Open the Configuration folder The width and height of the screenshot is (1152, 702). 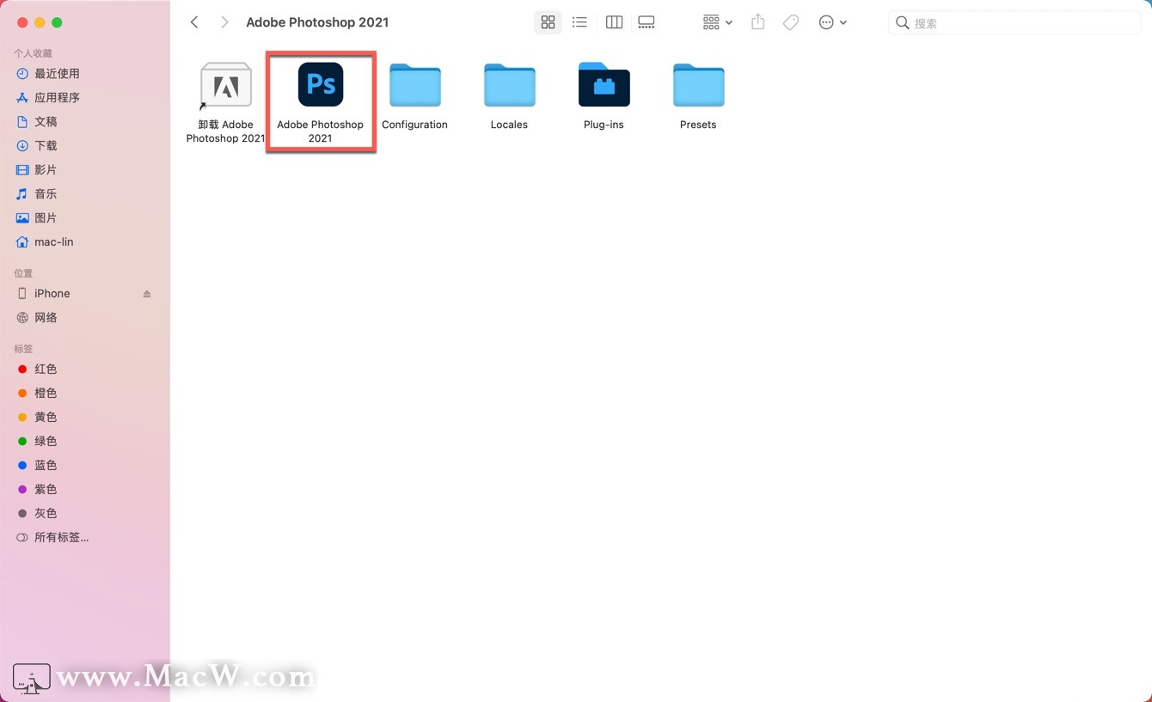[x=415, y=85]
